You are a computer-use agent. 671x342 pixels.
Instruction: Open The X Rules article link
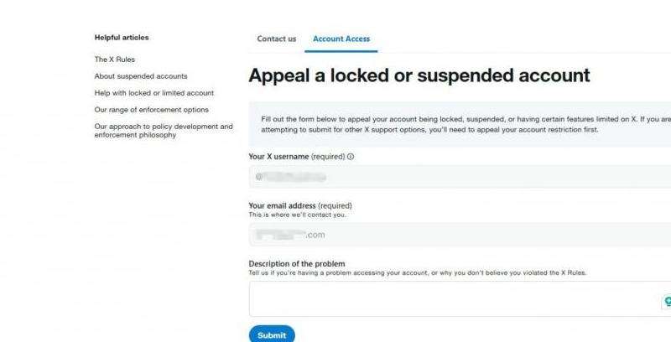tap(115, 60)
